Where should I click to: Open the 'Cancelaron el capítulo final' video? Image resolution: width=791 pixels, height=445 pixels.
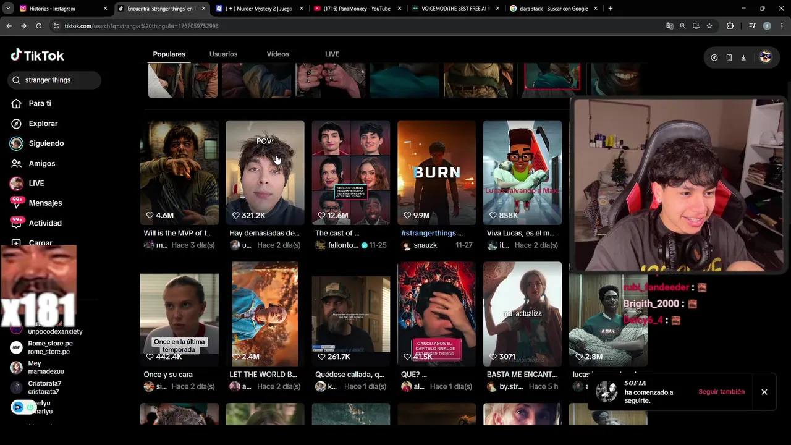click(x=437, y=314)
